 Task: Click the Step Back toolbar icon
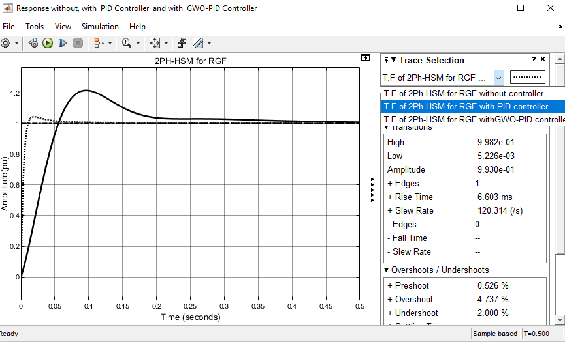click(x=33, y=44)
